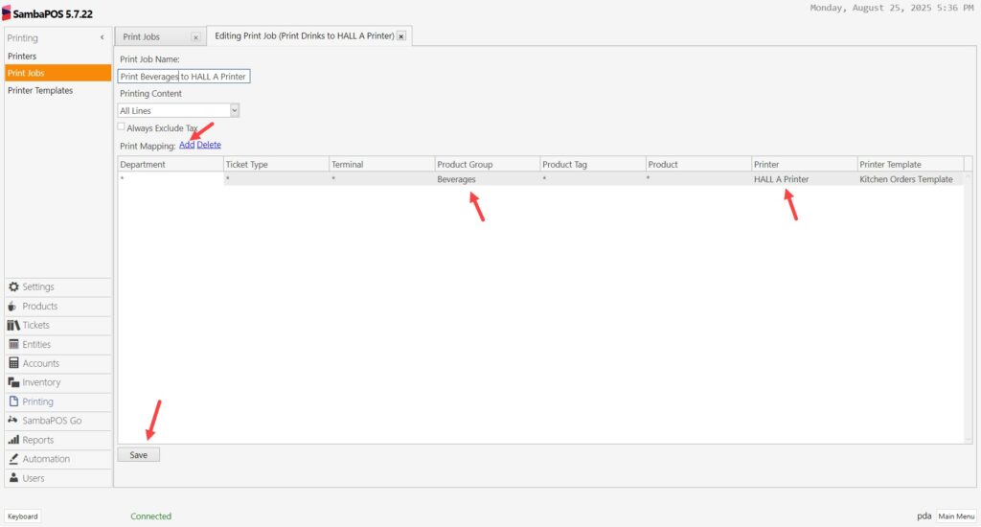The height and width of the screenshot is (527, 981).
Task: Click Product Group column header
Action: click(488, 165)
